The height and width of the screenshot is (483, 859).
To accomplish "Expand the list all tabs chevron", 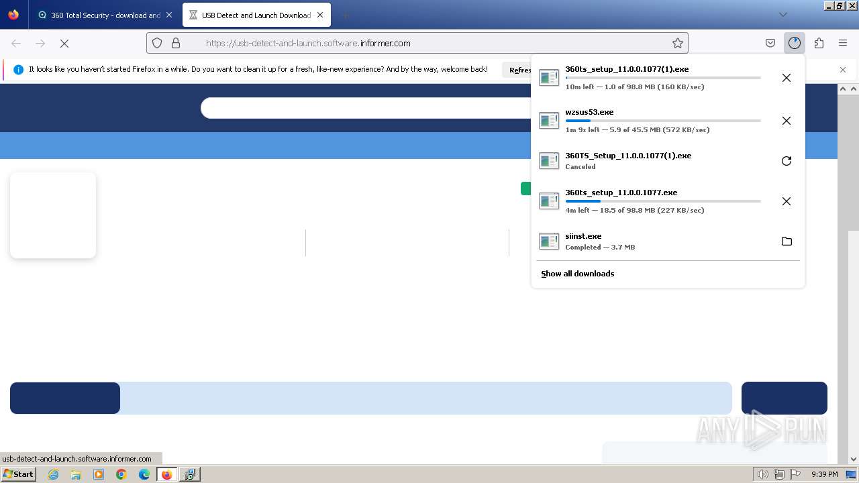I will coord(782,15).
